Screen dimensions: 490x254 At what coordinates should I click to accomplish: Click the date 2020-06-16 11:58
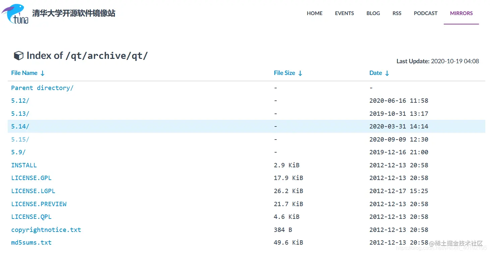click(399, 101)
